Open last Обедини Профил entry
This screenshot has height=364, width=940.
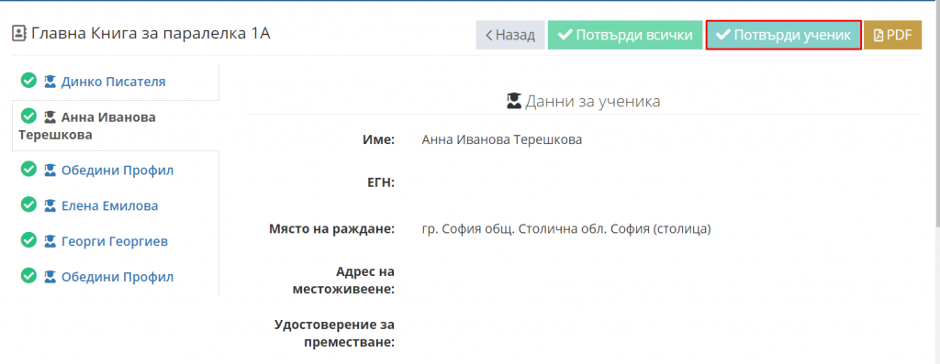click(117, 277)
